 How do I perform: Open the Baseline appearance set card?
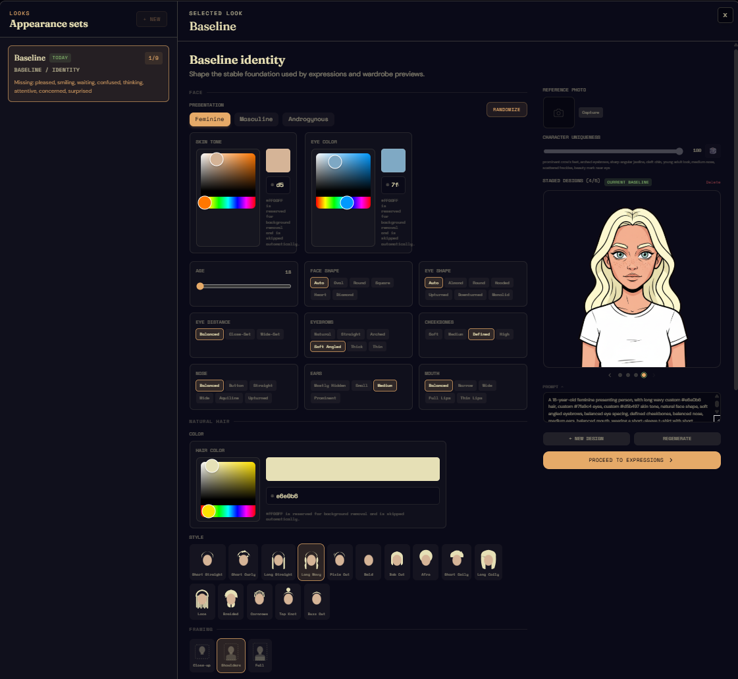pyautogui.click(x=88, y=74)
